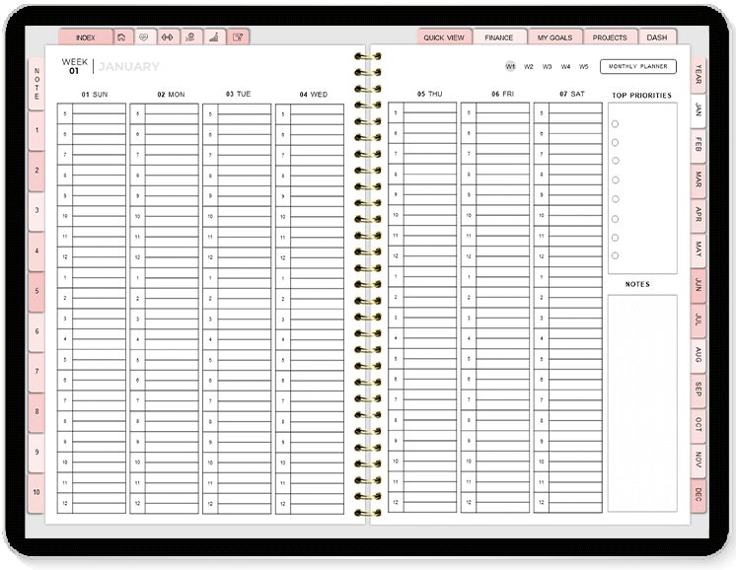Open the heart health tracker tab
Viewport: 736px width, 570px height.
coord(145,37)
